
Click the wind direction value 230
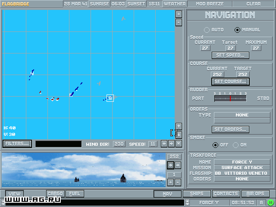pos(119,144)
